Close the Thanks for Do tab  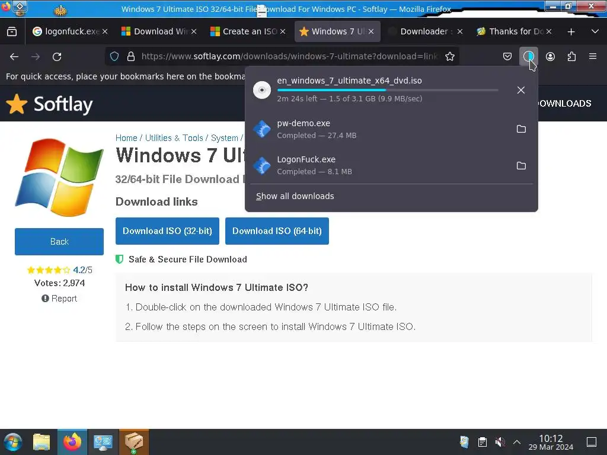[x=548, y=32]
